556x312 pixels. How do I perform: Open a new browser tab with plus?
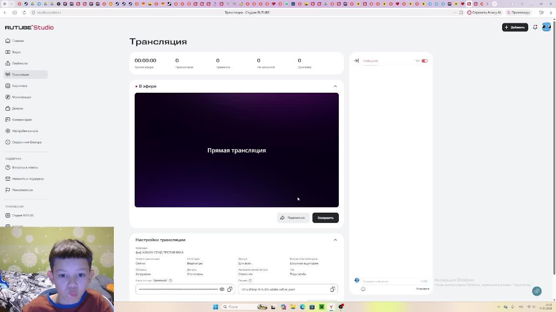[495, 4]
